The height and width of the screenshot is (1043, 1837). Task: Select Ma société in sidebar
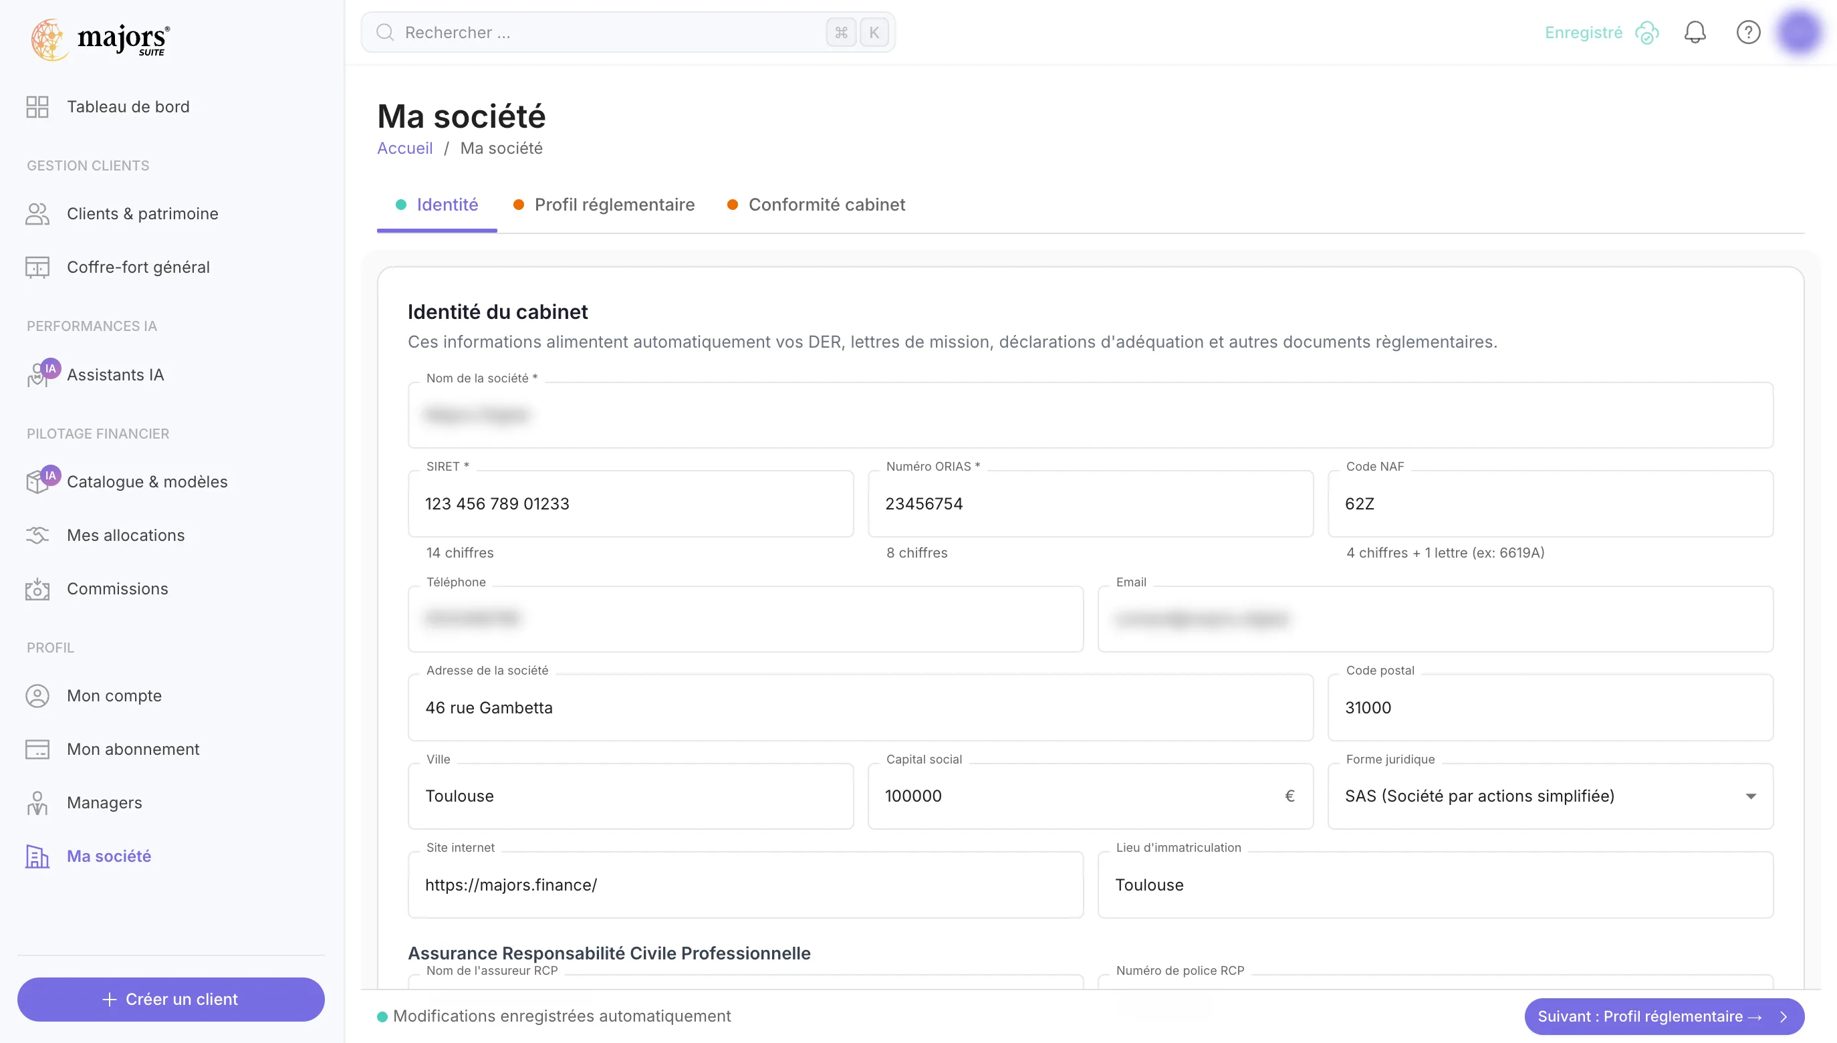(109, 856)
